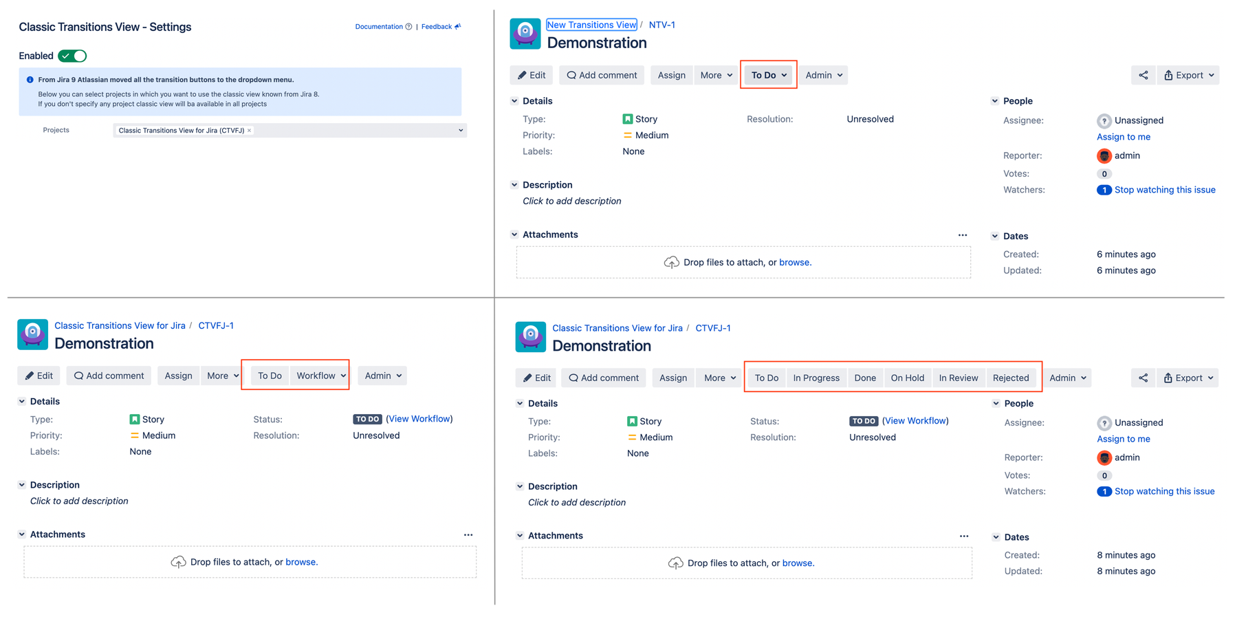Click description placeholder in NTV-1
This screenshot has height=619, width=1237.
click(x=571, y=201)
